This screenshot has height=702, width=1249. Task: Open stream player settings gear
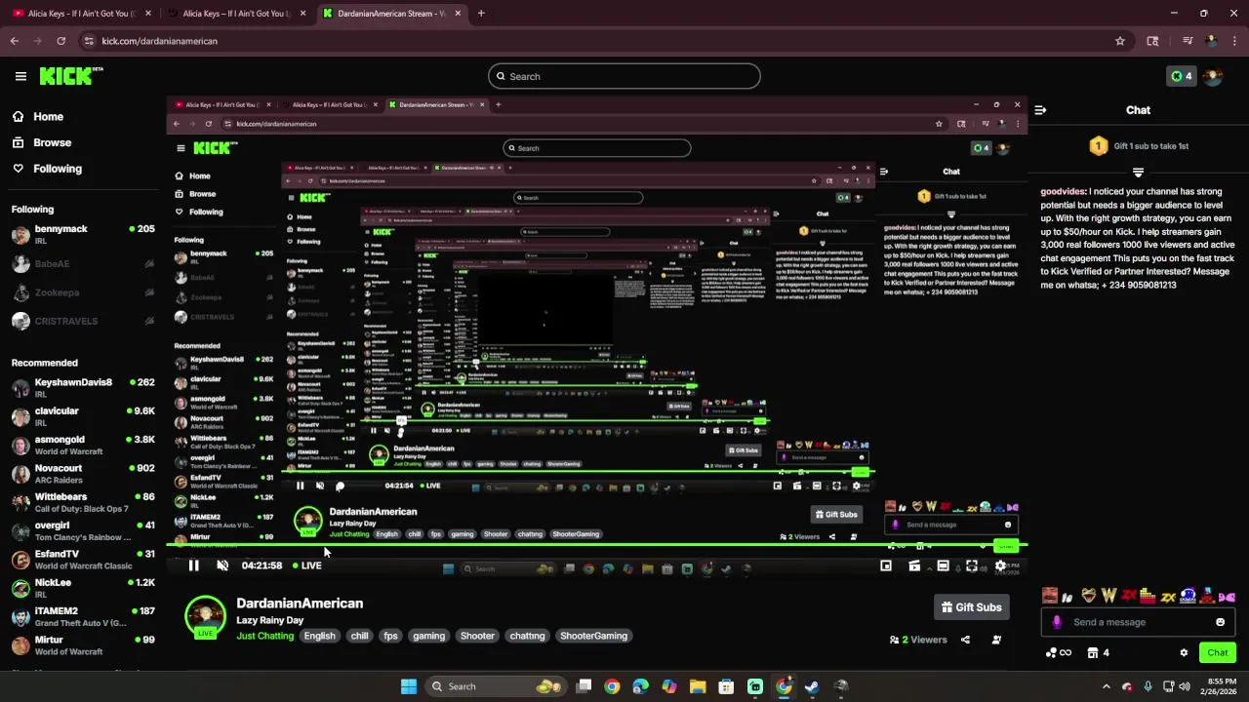coord(1000,565)
